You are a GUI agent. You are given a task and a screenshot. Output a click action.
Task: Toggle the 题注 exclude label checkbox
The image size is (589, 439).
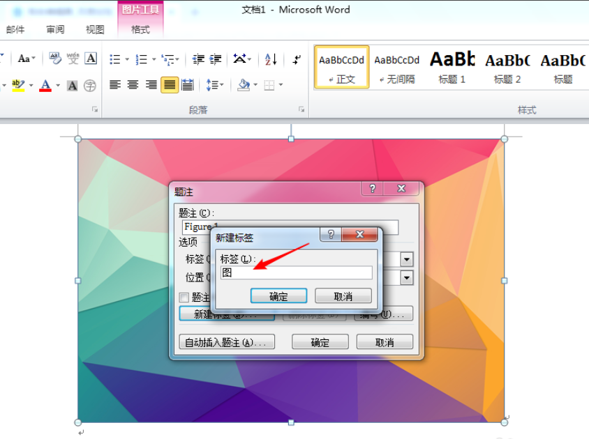point(184,298)
